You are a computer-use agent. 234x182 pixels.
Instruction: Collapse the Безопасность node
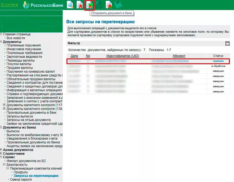[x=4, y=164]
